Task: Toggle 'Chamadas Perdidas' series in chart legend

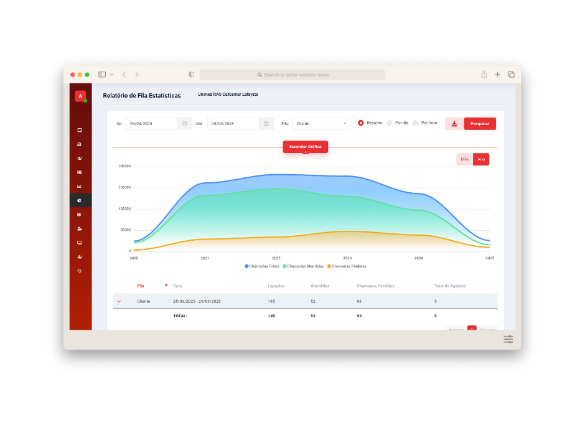Action: tap(347, 266)
